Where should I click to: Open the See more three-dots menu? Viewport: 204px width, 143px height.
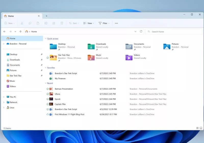tap(116, 23)
